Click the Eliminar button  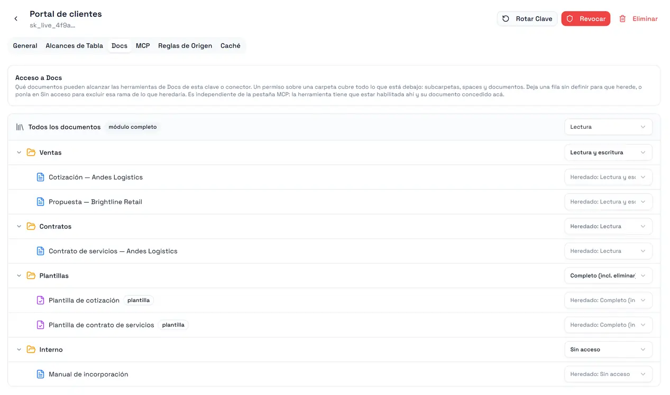(x=638, y=19)
